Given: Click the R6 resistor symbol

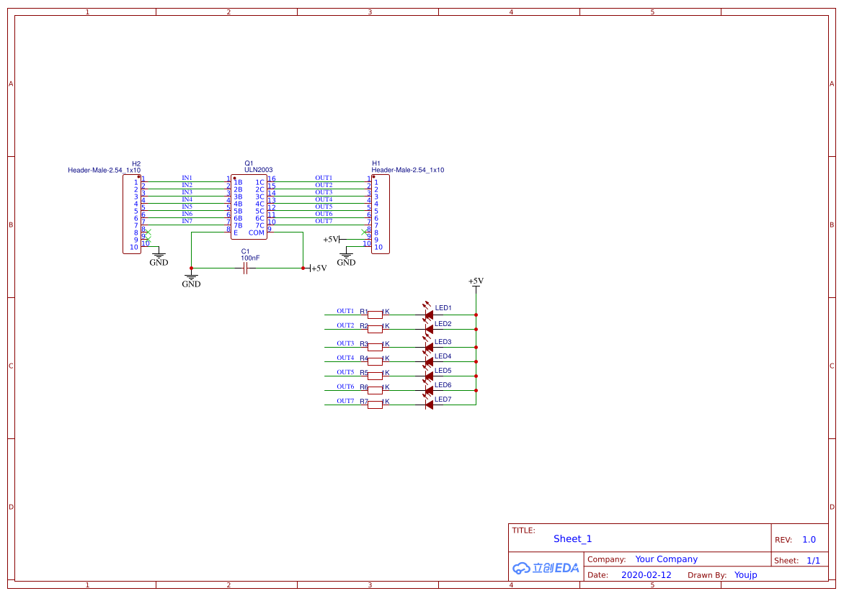Looking at the screenshot, I should coord(376,390).
